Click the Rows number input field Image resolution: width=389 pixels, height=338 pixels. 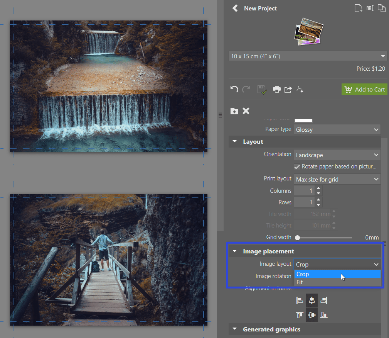[305, 202]
